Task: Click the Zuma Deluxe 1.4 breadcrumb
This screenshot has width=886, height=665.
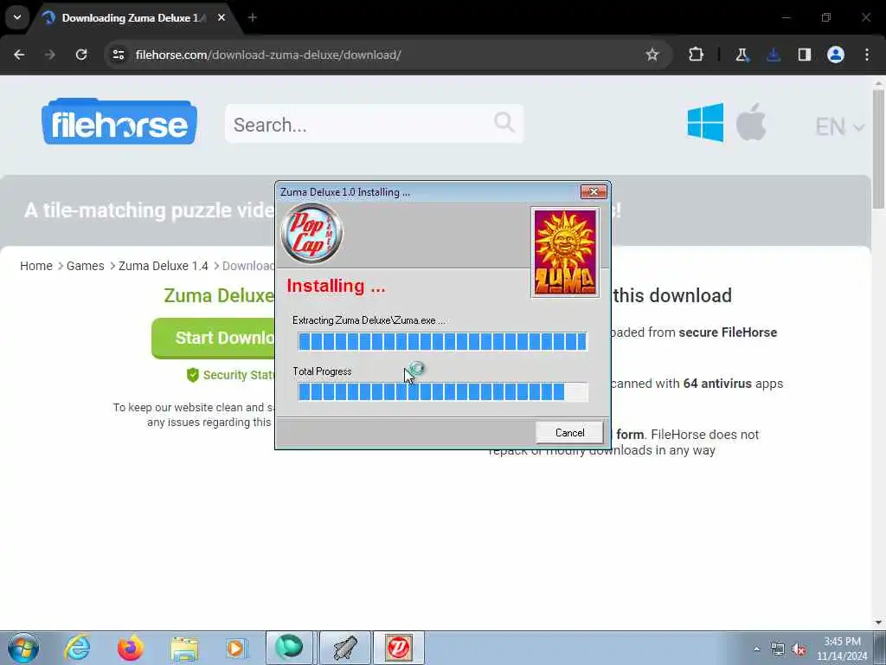Action: (164, 266)
